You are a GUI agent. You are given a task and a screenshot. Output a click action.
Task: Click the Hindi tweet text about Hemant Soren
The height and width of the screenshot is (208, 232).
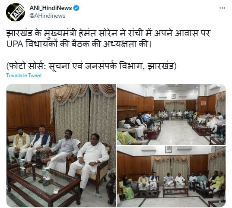[108, 38]
